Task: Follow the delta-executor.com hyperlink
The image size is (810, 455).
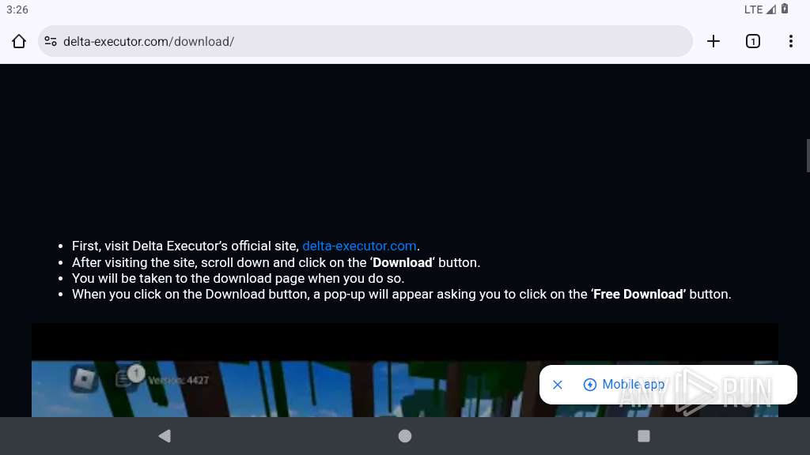Action: [x=360, y=246]
